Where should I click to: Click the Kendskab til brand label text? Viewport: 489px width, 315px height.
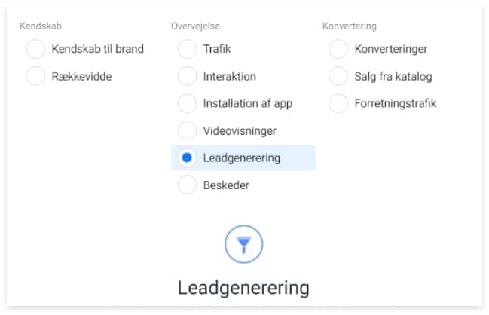click(98, 49)
